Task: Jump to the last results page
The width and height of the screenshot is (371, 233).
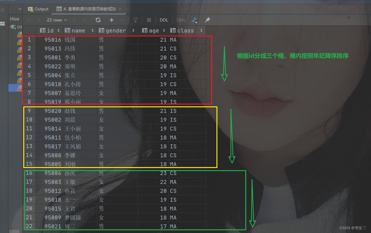Action: [x=85, y=20]
